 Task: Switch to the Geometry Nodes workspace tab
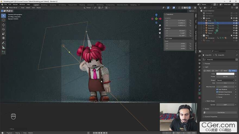pos(122,5)
